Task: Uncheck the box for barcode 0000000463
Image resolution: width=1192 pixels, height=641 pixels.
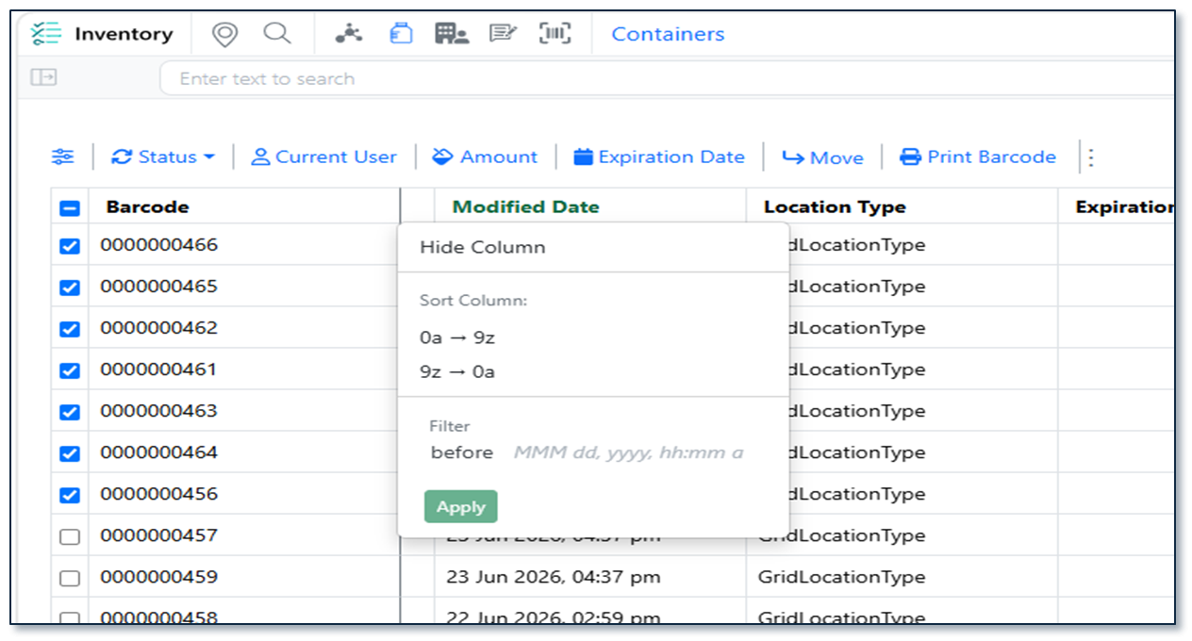Action: click(70, 412)
